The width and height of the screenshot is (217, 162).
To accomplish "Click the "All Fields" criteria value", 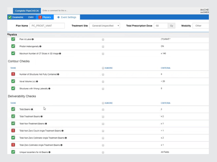I will (165, 152).
